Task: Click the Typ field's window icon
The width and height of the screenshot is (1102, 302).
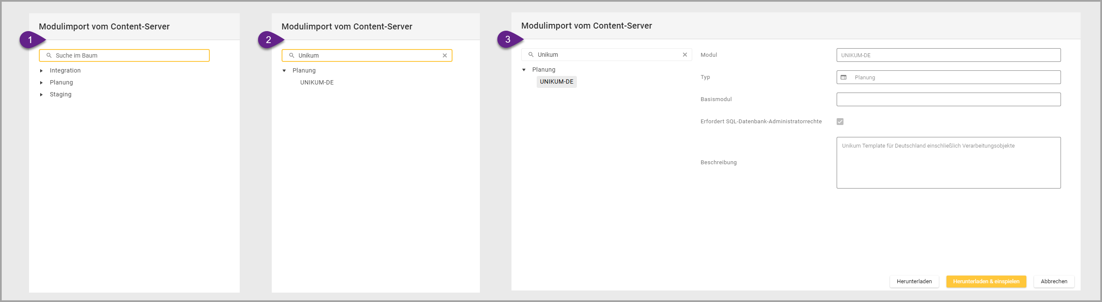Action: [x=843, y=77]
